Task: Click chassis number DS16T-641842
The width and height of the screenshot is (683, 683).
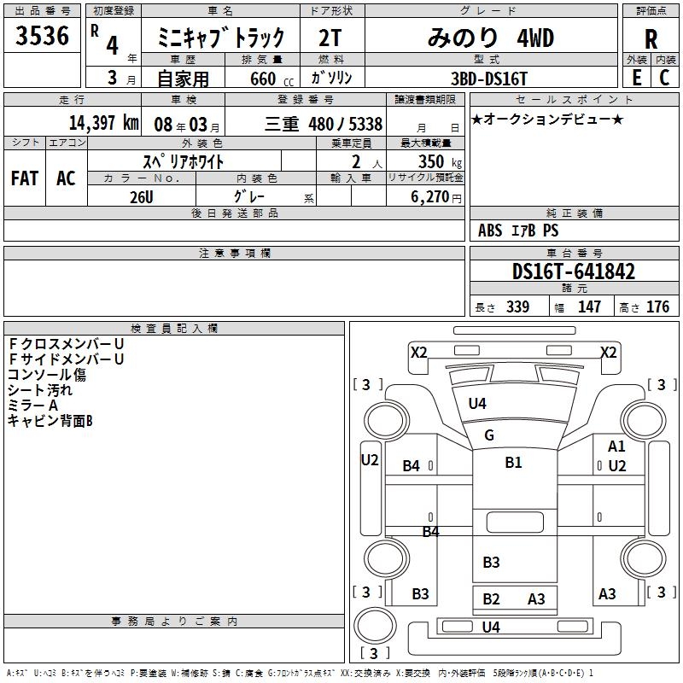Action: coord(574,271)
